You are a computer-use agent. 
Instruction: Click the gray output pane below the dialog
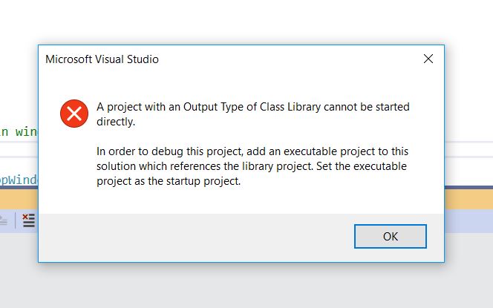point(246,286)
